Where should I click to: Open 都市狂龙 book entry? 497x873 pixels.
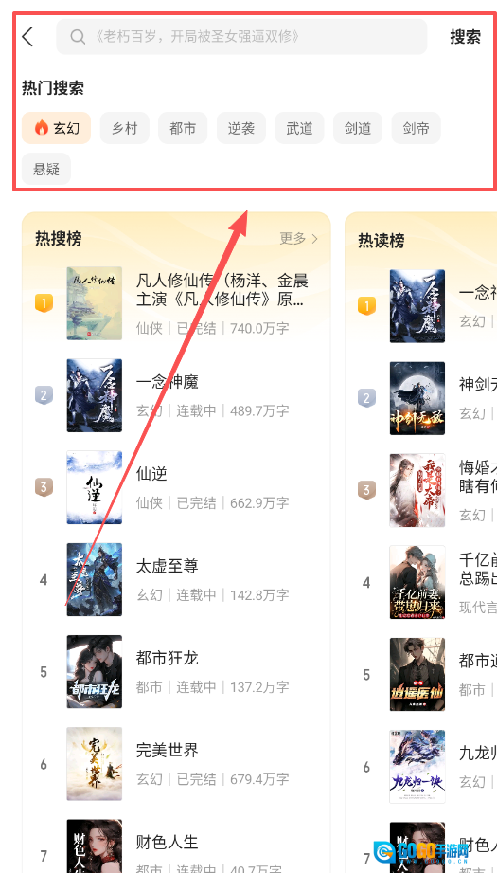click(x=177, y=671)
